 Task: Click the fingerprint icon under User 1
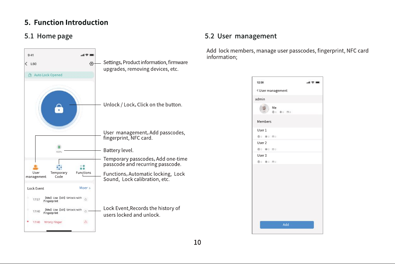pyautogui.click(x=259, y=137)
